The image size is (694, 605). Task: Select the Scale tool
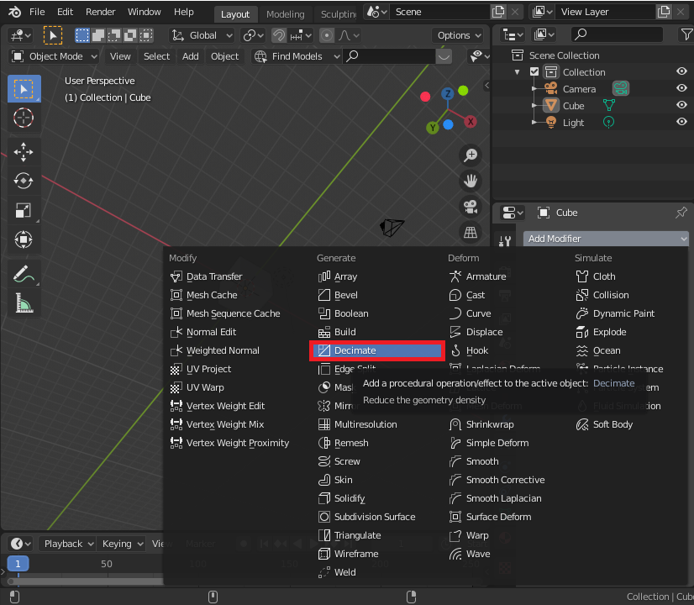[x=24, y=210]
